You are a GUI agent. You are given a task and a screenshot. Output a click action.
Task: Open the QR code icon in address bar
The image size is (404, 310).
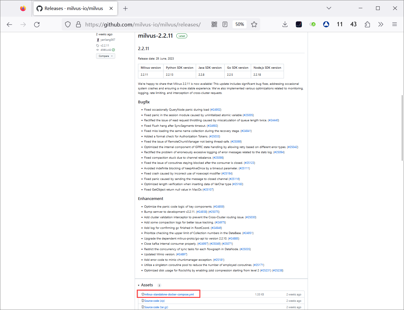pyautogui.click(x=214, y=25)
